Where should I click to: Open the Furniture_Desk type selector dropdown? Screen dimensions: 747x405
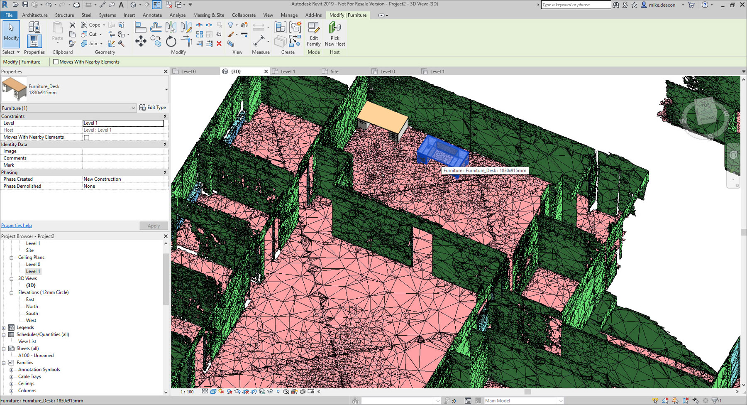click(x=166, y=89)
